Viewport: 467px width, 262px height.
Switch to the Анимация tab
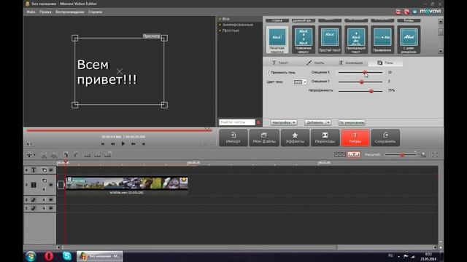click(x=350, y=63)
